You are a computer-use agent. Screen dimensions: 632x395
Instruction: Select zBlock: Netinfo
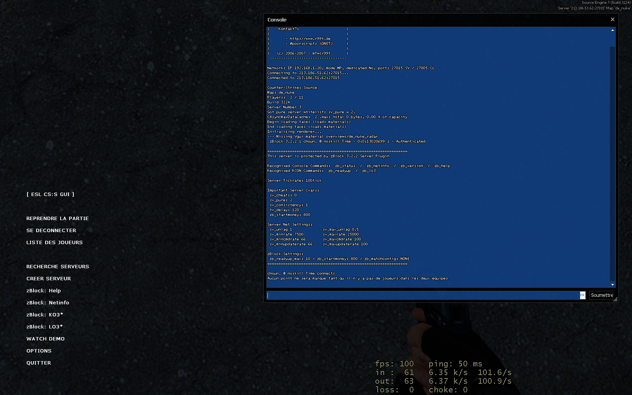[48, 303]
